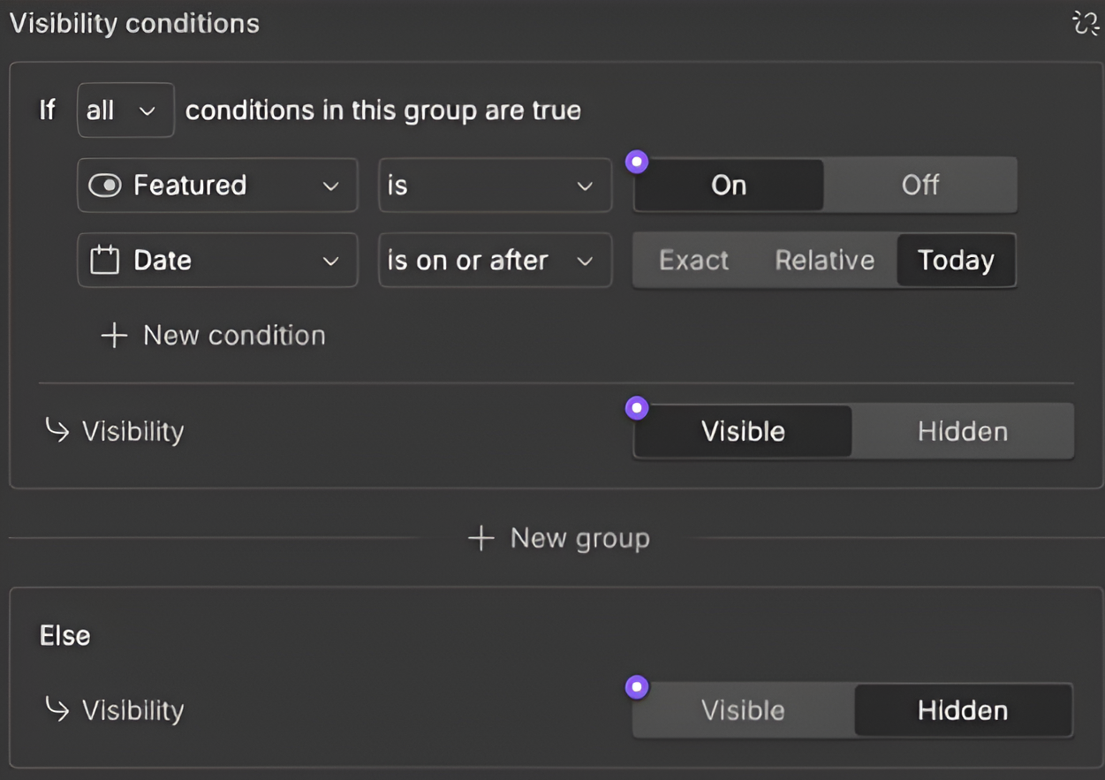Click the plus icon beside New condition
1105x780 pixels.
coord(114,336)
